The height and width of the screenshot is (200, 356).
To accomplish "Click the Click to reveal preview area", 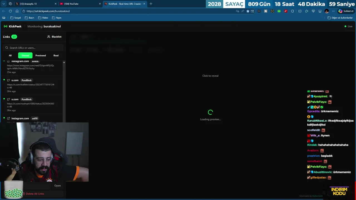I will [x=210, y=76].
